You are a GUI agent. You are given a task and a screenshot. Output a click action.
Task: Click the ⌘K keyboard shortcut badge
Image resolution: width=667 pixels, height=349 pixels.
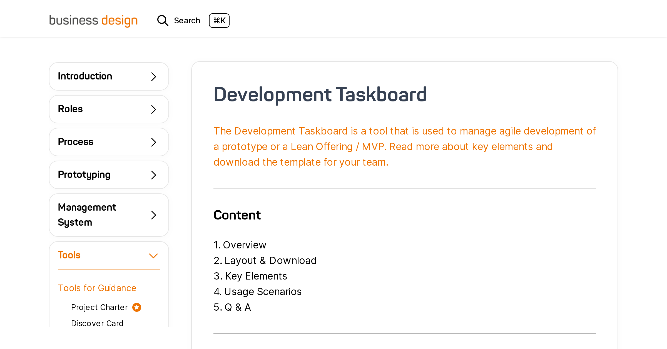219,21
